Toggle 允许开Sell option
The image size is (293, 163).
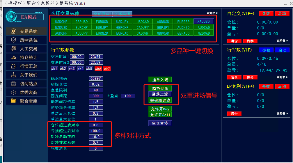click(x=160, y=115)
